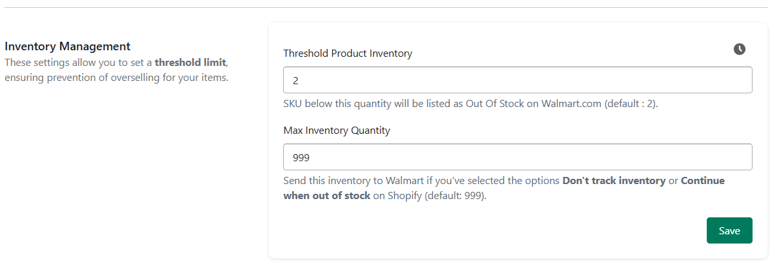Click the clock icon beside Threshold Product Inventory

coord(739,49)
